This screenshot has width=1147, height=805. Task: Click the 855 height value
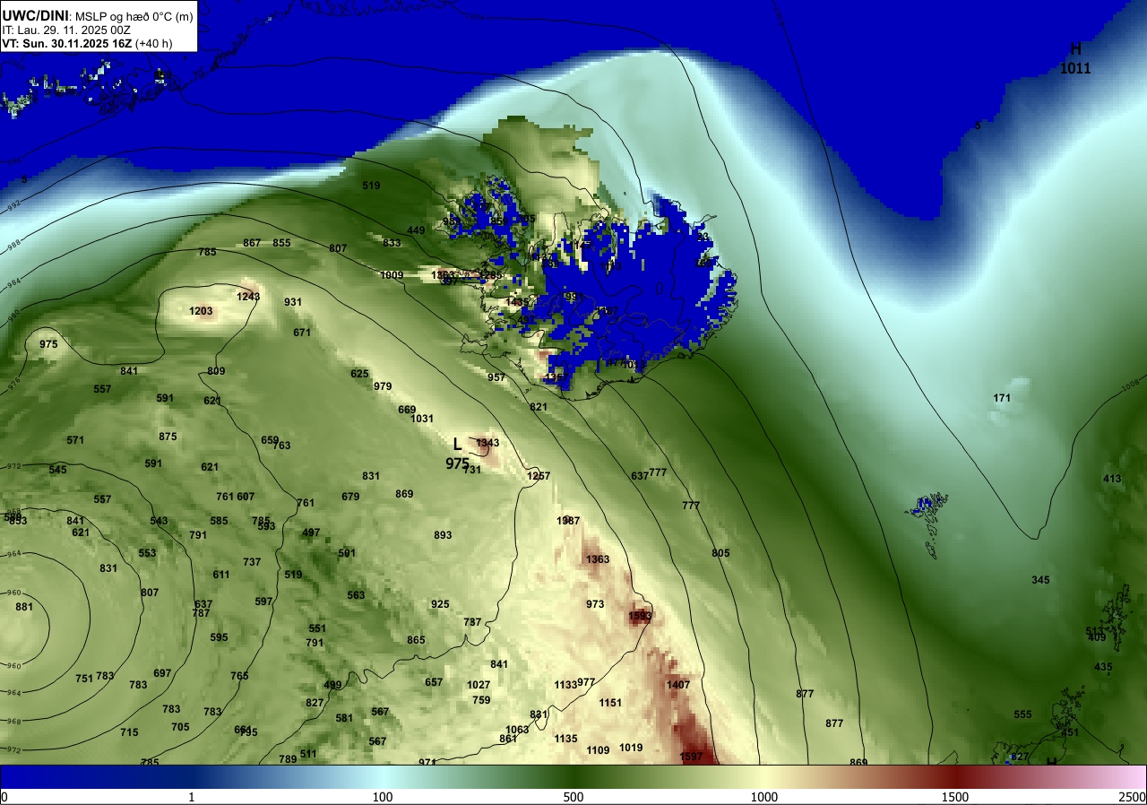(x=281, y=243)
